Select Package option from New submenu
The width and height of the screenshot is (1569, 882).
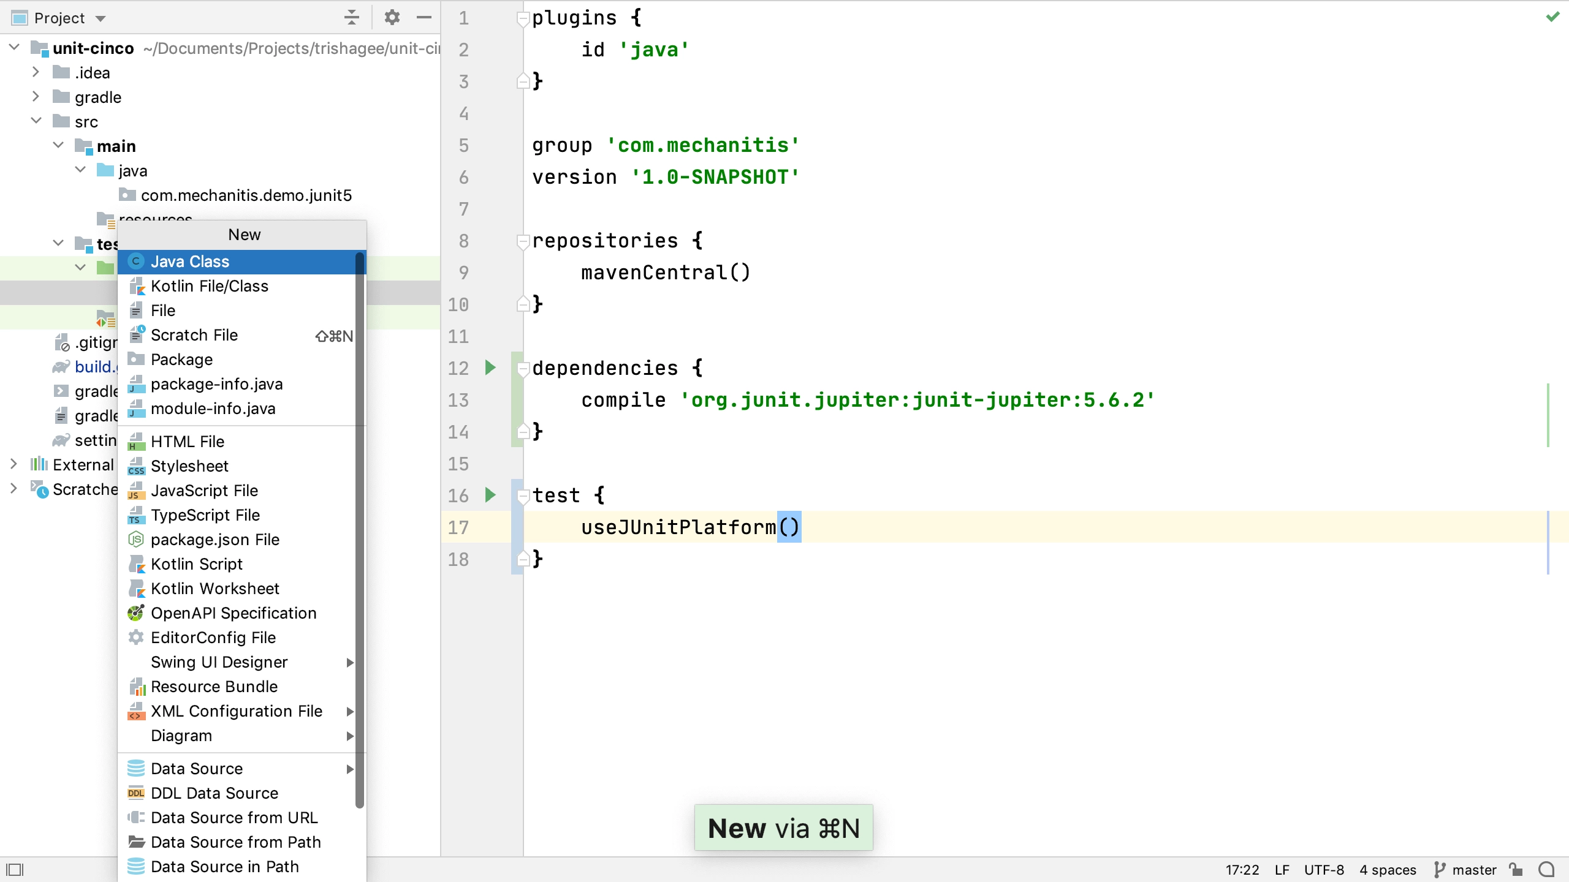[181, 358]
